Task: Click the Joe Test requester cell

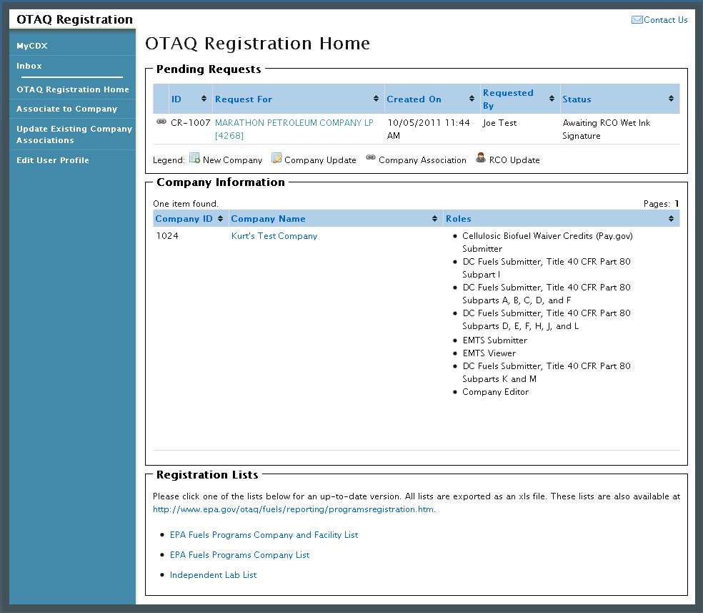Action: [499, 123]
